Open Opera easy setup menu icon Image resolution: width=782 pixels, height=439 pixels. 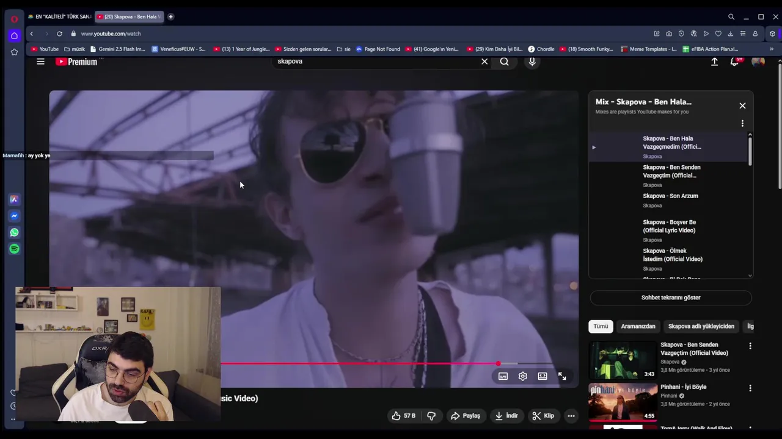coord(742,34)
